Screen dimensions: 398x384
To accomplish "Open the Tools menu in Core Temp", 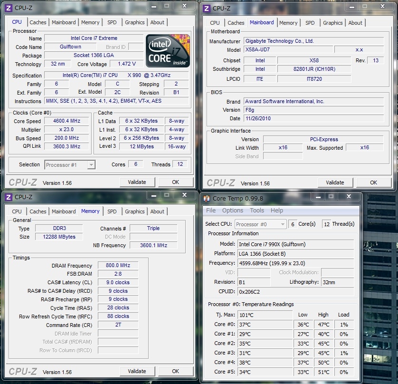I will (257, 211).
